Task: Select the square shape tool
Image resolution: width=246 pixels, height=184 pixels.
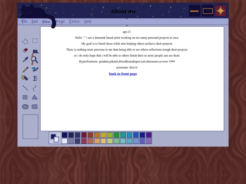Action: click(25, 97)
